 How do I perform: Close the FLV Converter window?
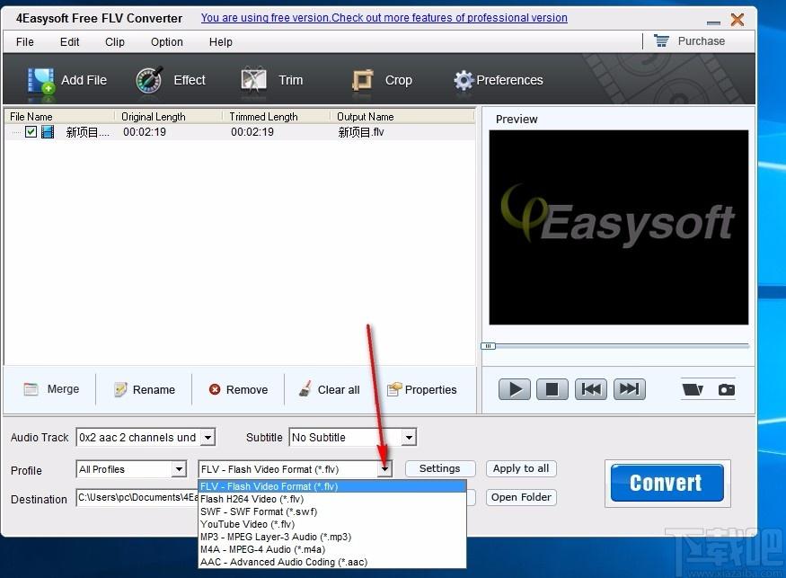coord(737,20)
